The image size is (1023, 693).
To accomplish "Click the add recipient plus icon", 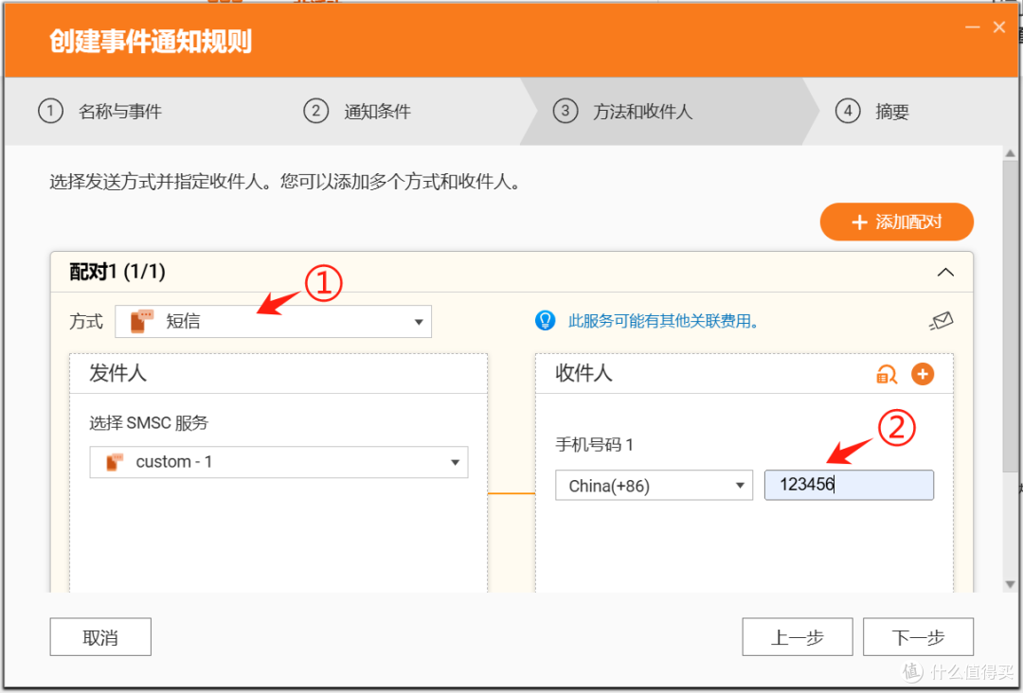I will (x=923, y=374).
